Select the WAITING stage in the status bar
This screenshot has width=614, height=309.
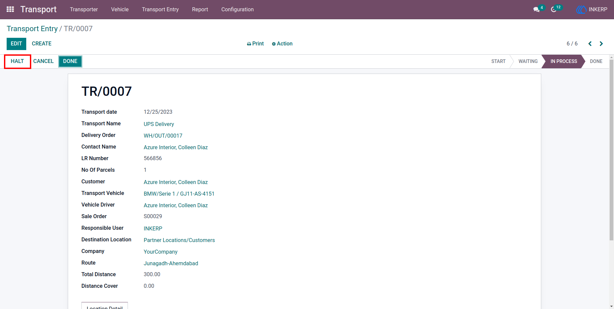[x=528, y=61]
